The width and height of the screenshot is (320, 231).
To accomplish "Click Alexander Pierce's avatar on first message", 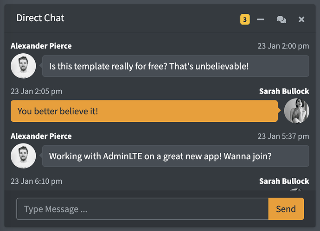I will click(23, 66).
